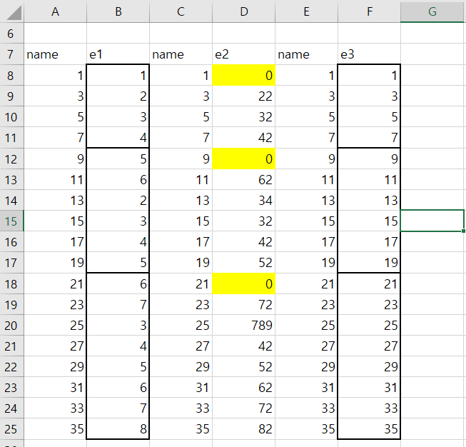
Task: Select yellow cell D18 containing 0
Action: point(243,283)
